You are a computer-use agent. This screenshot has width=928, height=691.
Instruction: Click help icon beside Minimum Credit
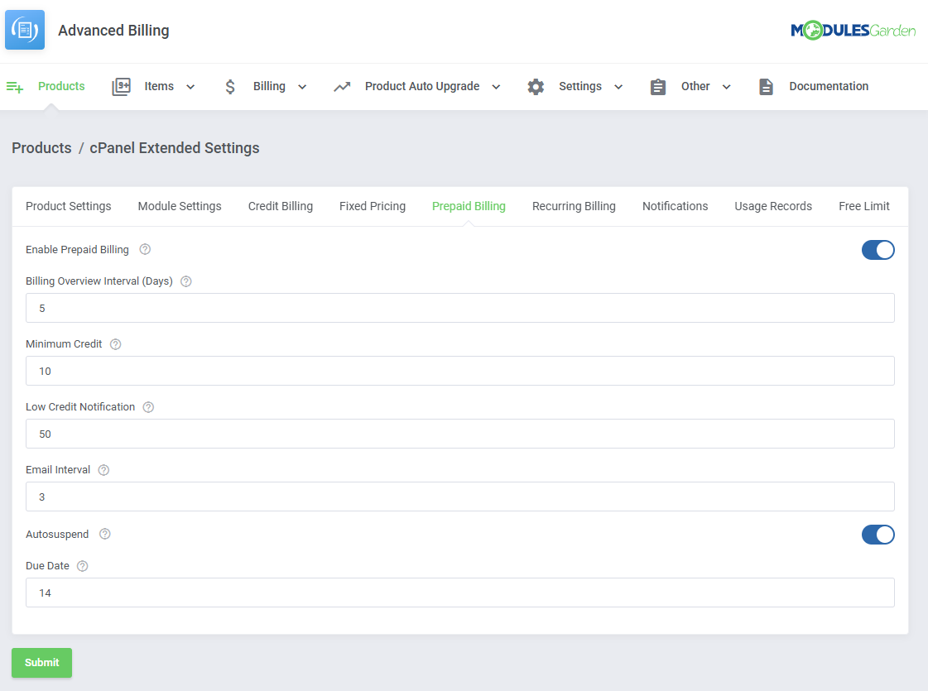(115, 344)
